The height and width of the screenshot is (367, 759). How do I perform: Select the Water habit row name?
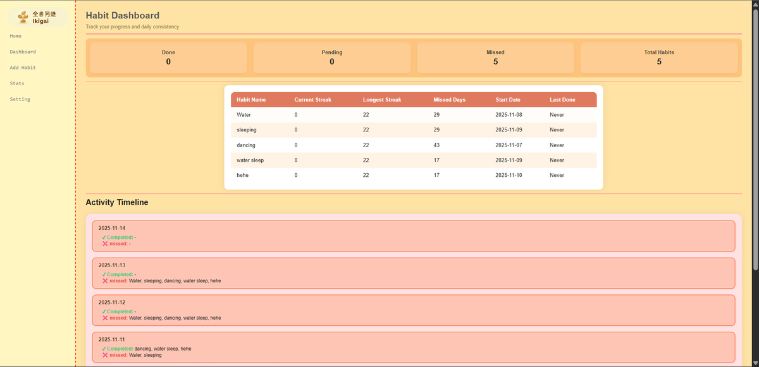244,115
